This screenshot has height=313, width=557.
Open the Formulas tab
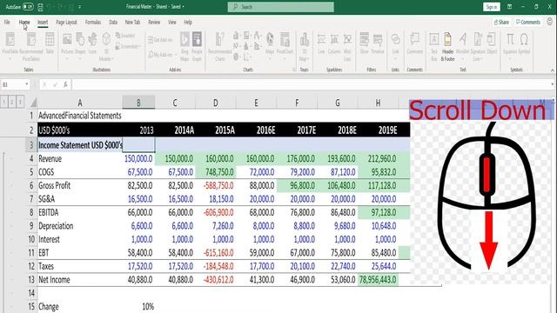click(93, 22)
